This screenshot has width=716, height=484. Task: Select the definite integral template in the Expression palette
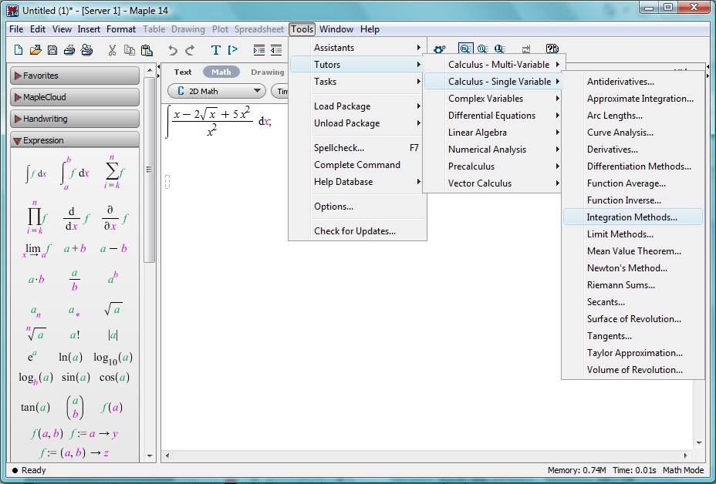click(x=75, y=173)
